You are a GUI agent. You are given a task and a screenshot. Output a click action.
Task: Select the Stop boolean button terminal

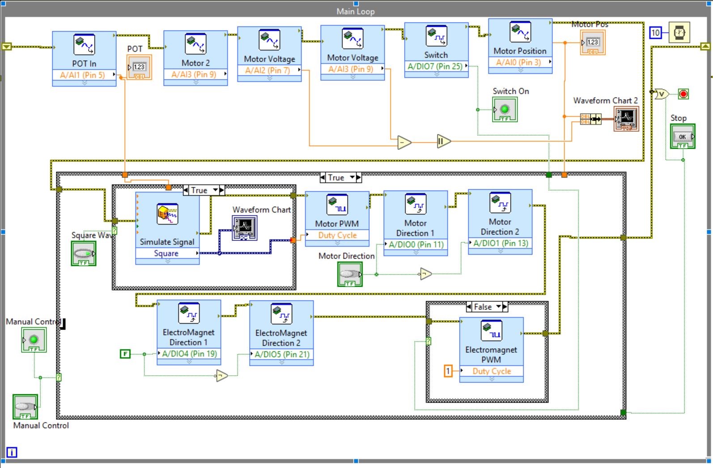[683, 137]
